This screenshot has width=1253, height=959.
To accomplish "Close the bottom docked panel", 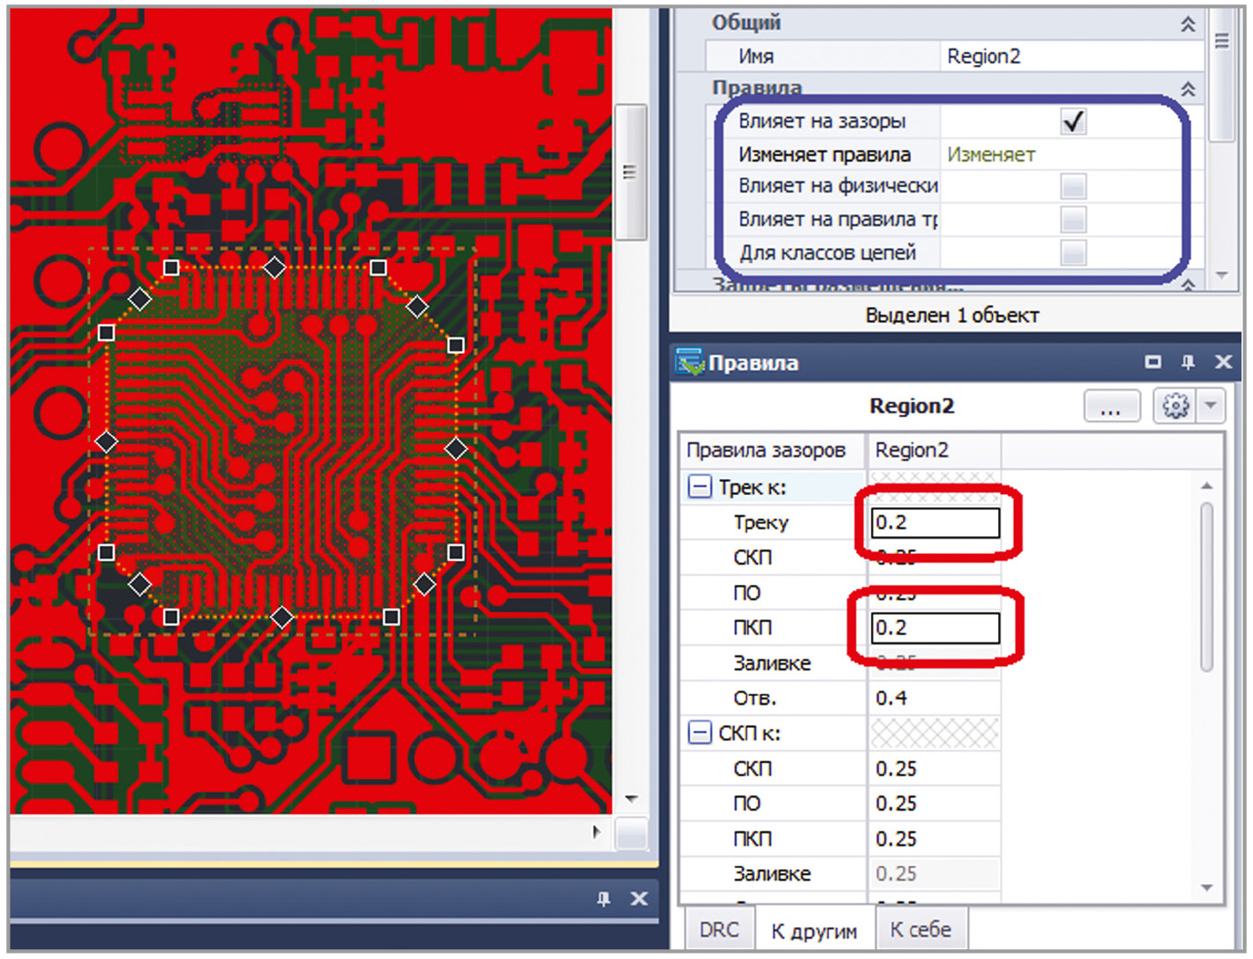I will pyautogui.click(x=639, y=899).
